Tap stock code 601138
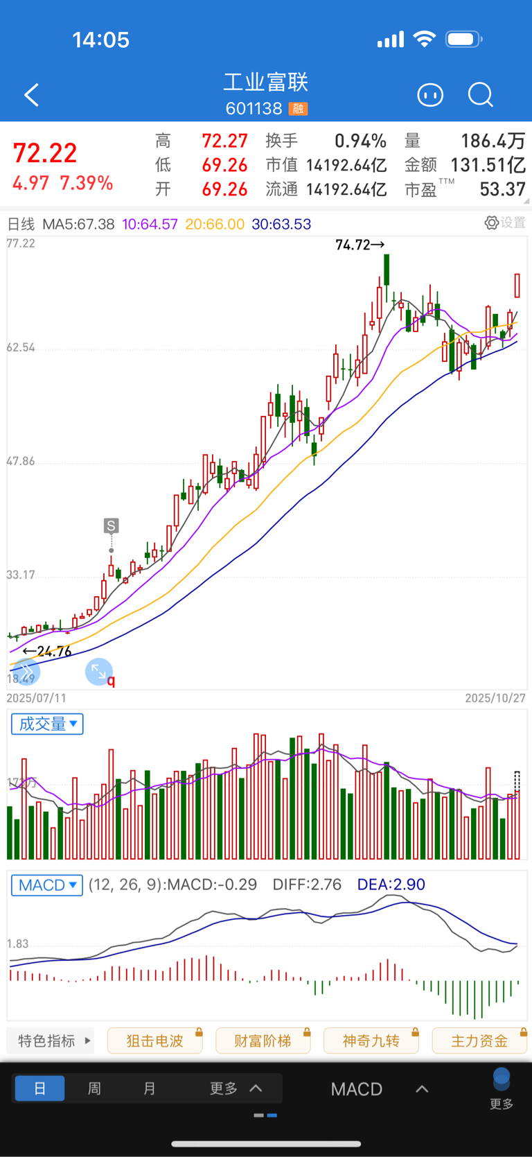 pyautogui.click(x=254, y=109)
